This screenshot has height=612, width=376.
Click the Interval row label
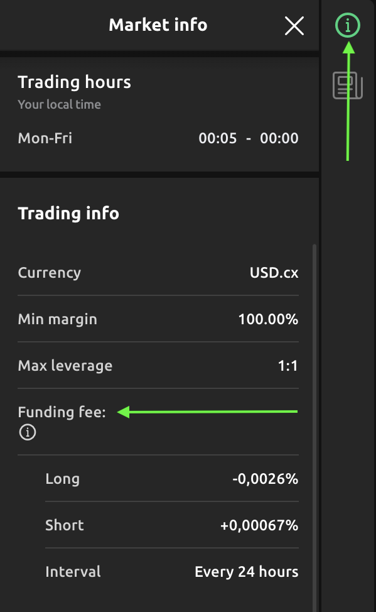[x=73, y=572]
